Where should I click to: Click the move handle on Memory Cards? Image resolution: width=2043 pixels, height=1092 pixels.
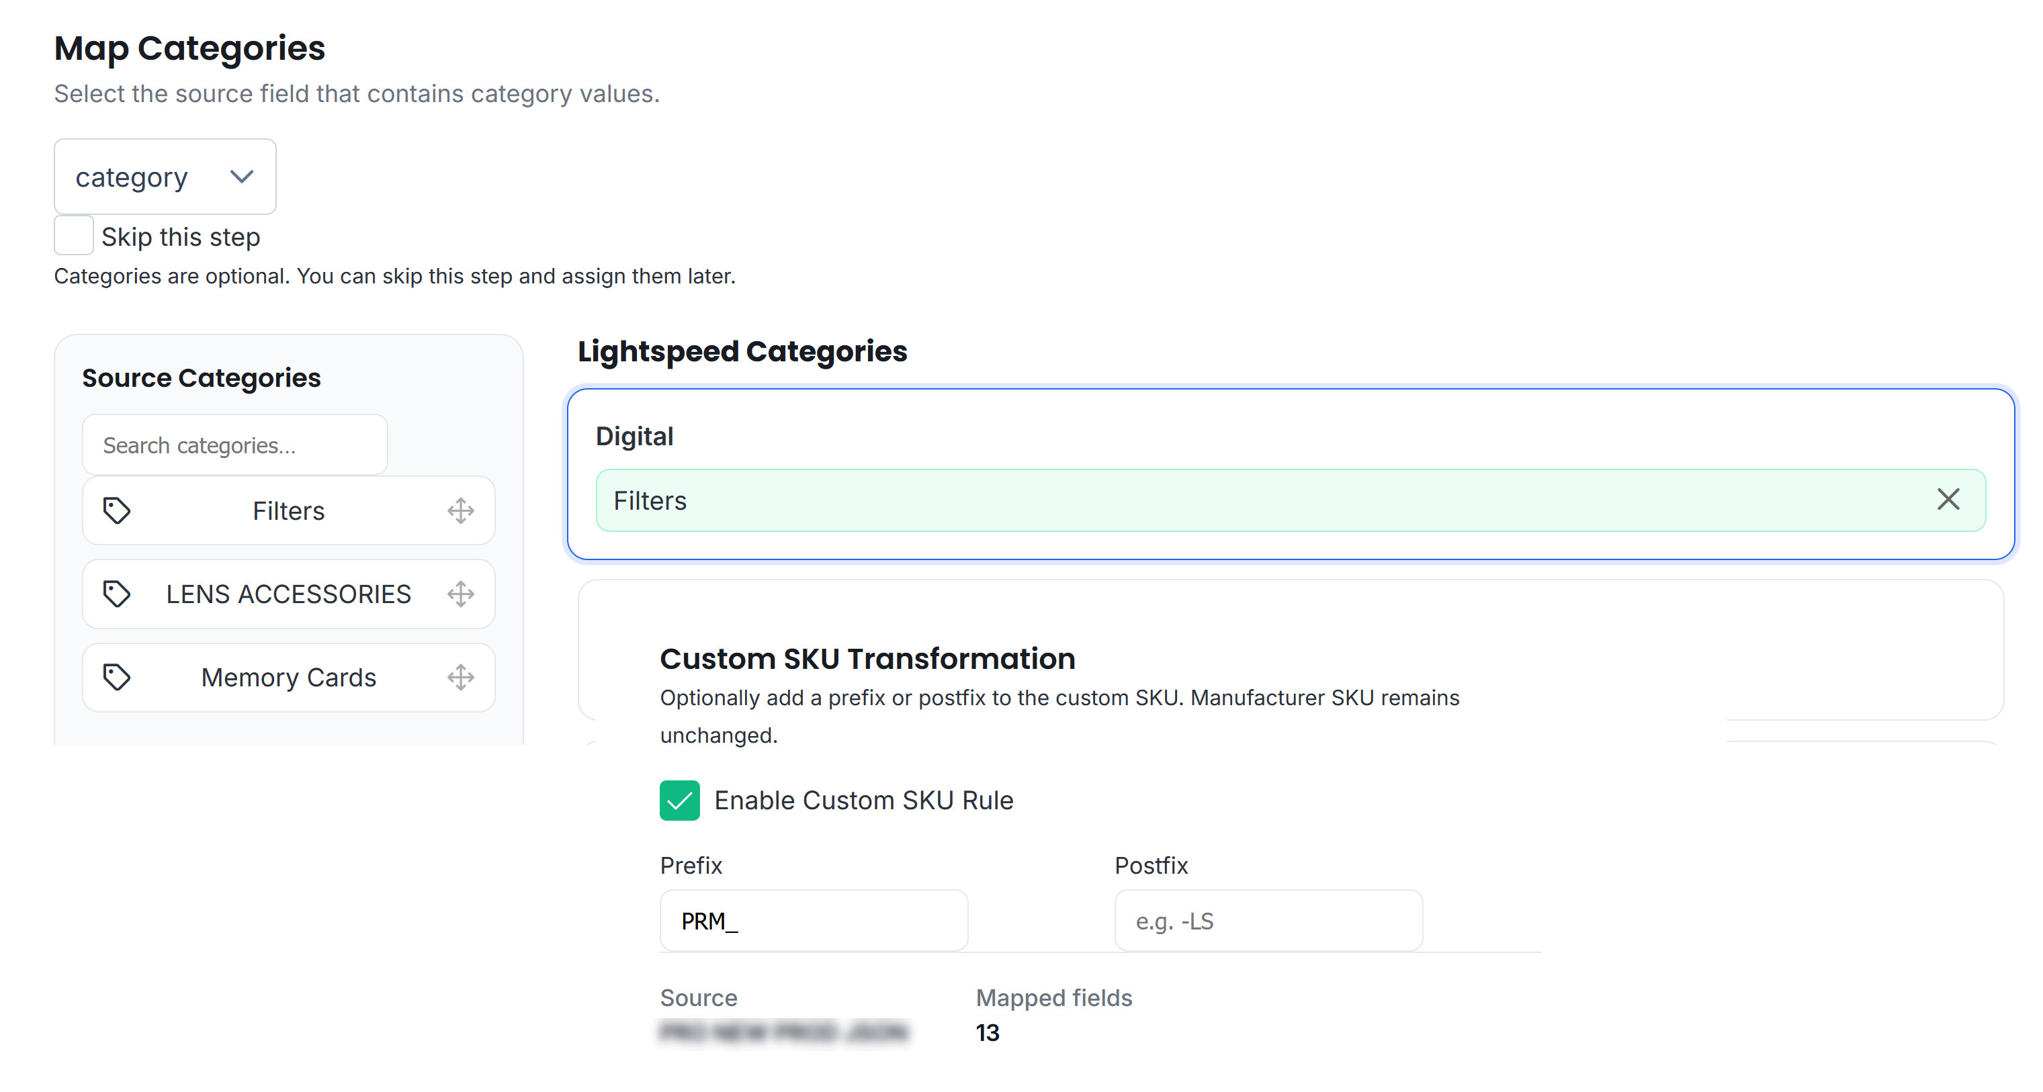coord(460,676)
